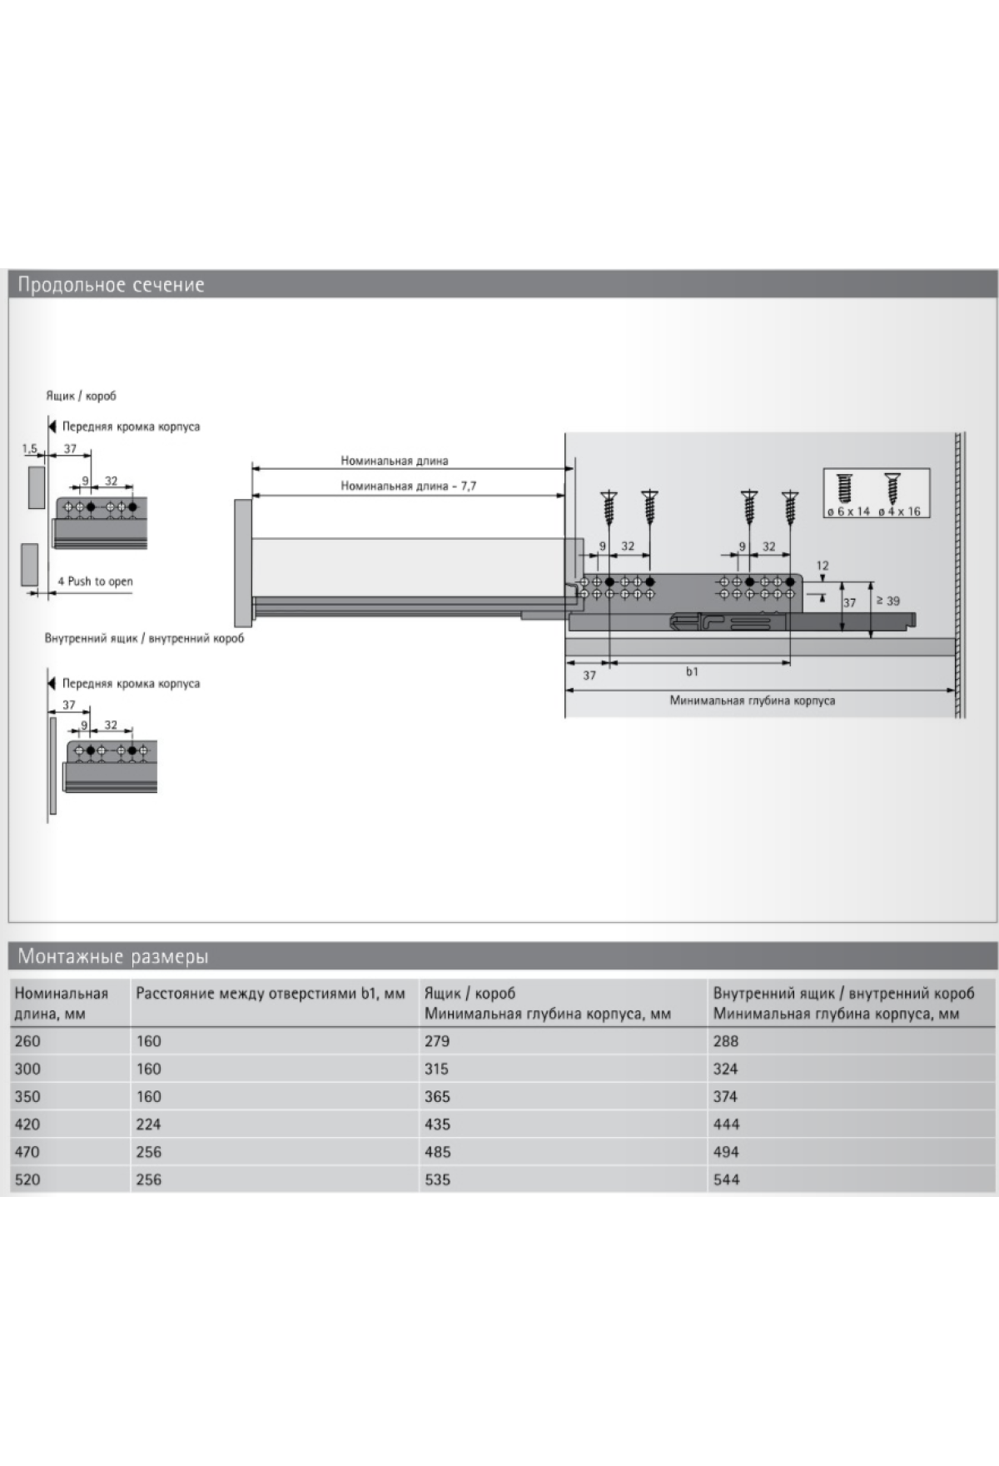Click the 'Минимальная глубина корпуса' label in the diagram
This screenshot has height=1466, width=999.
(x=752, y=701)
